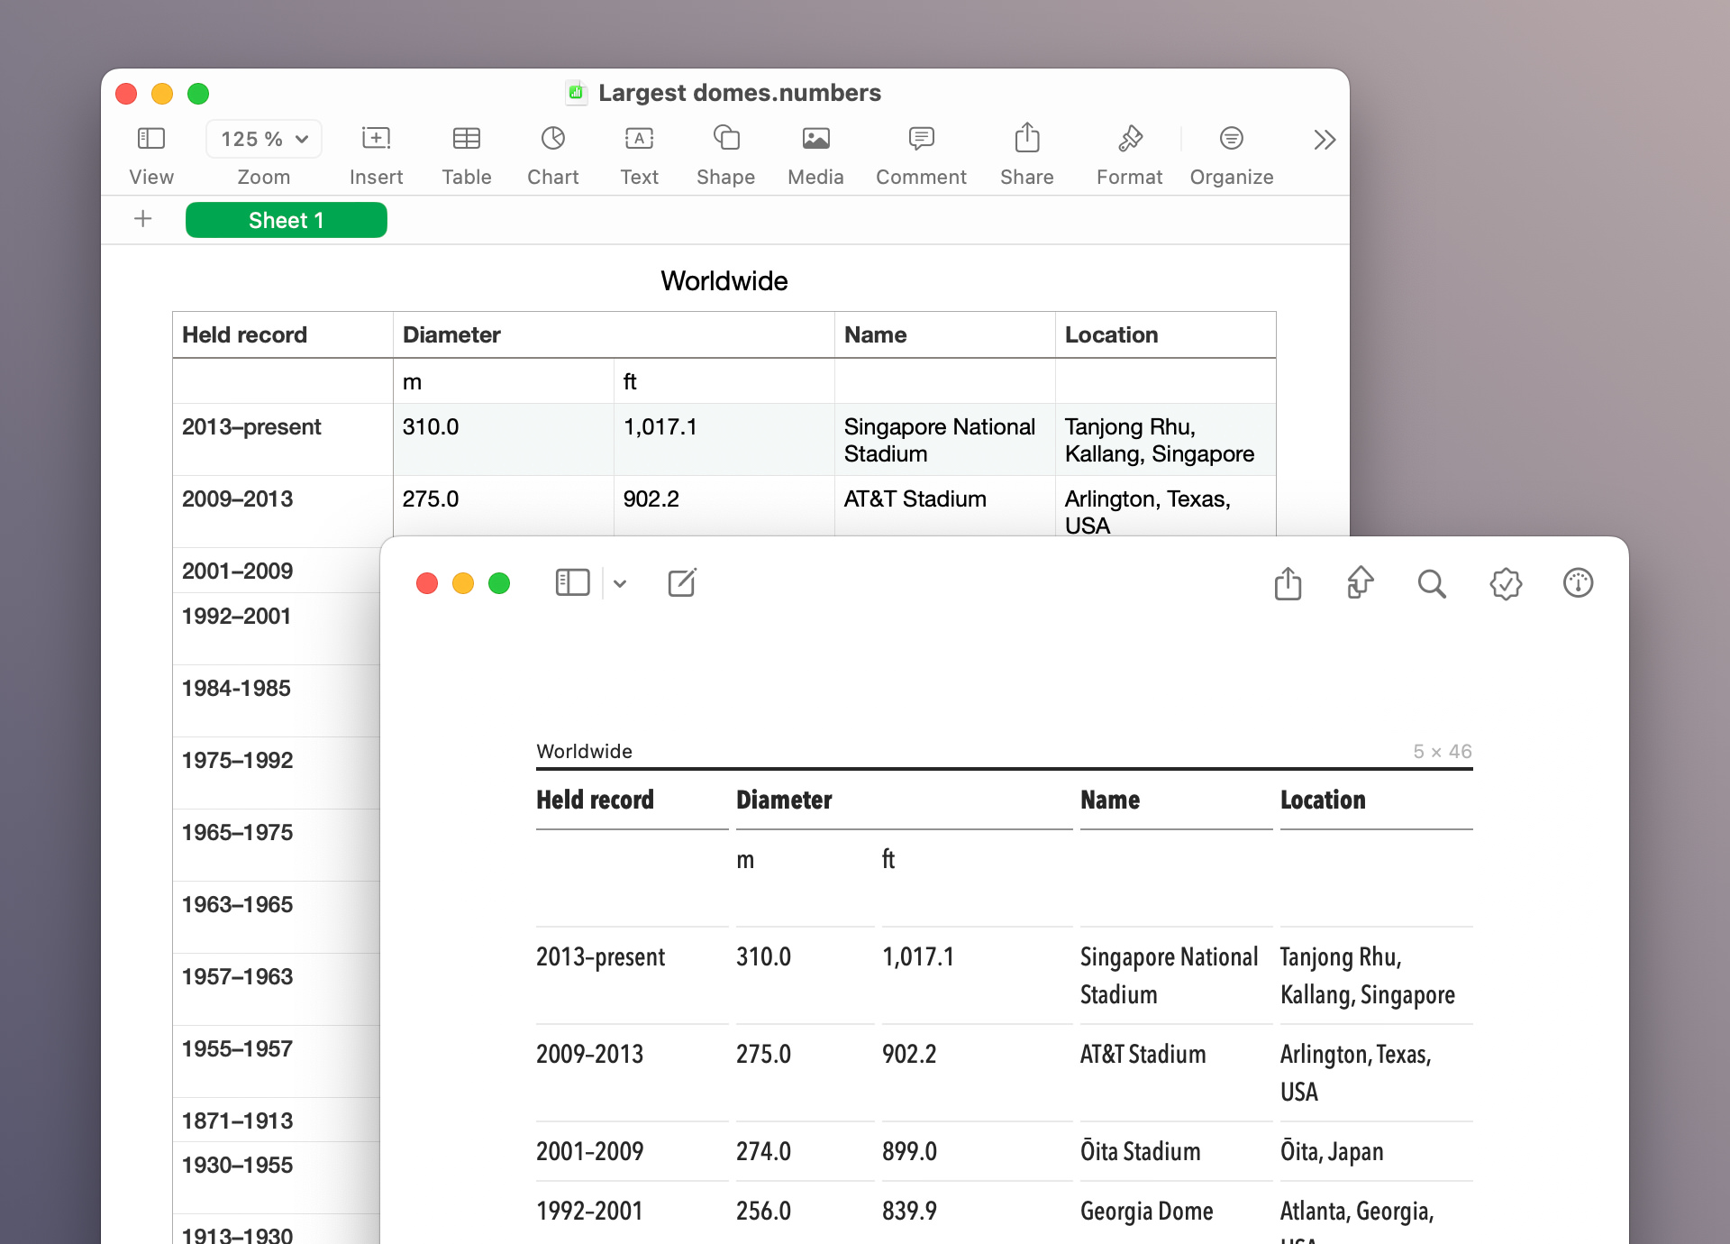Open the Shape library in Numbers
This screenshot has height=1244, width=1730.
725,139
